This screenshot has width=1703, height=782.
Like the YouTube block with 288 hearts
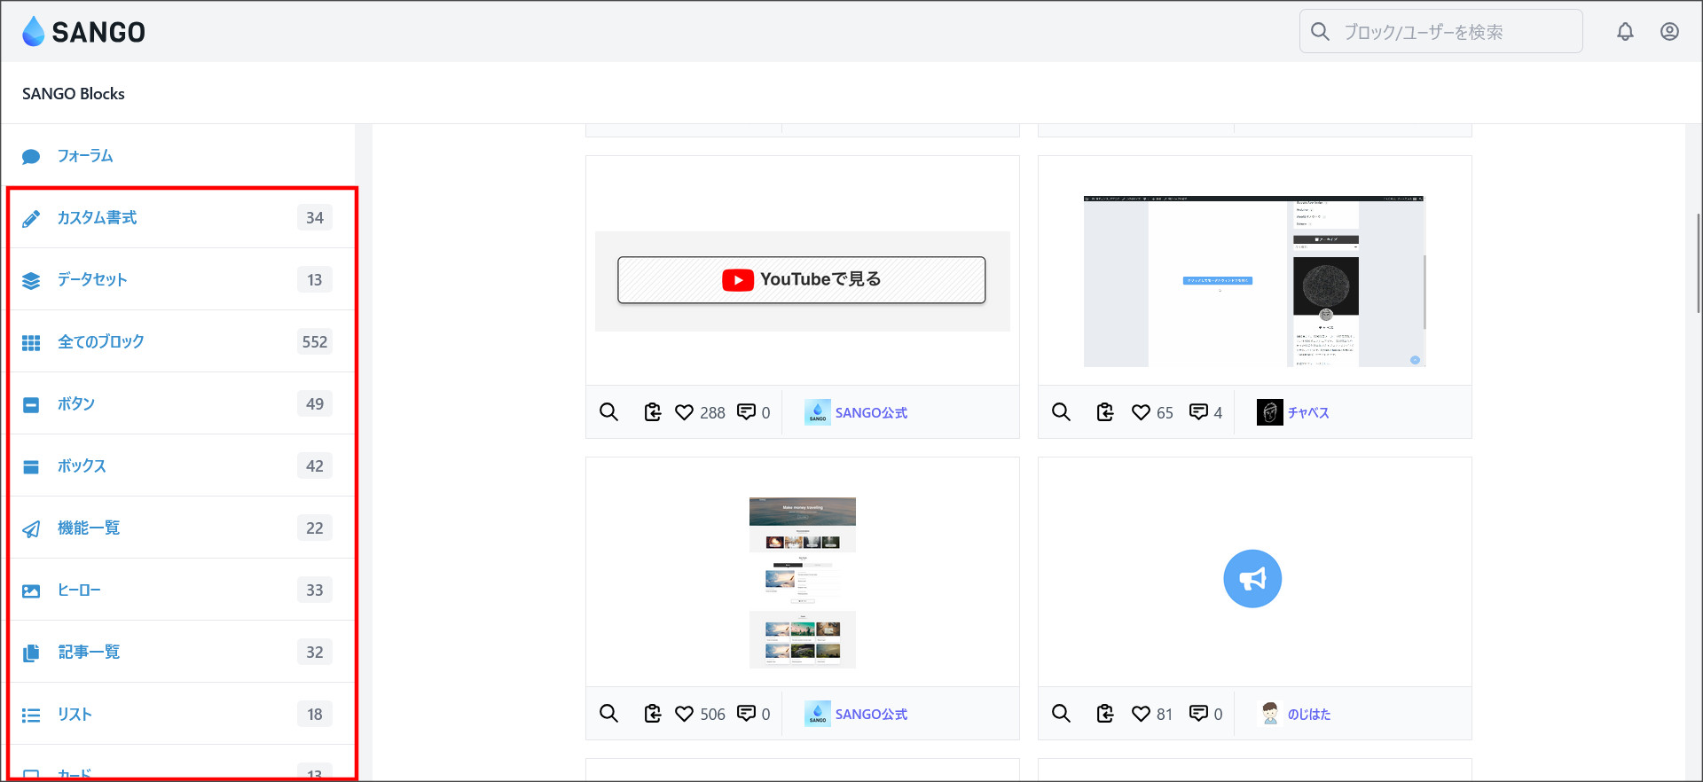pos(684,412)
